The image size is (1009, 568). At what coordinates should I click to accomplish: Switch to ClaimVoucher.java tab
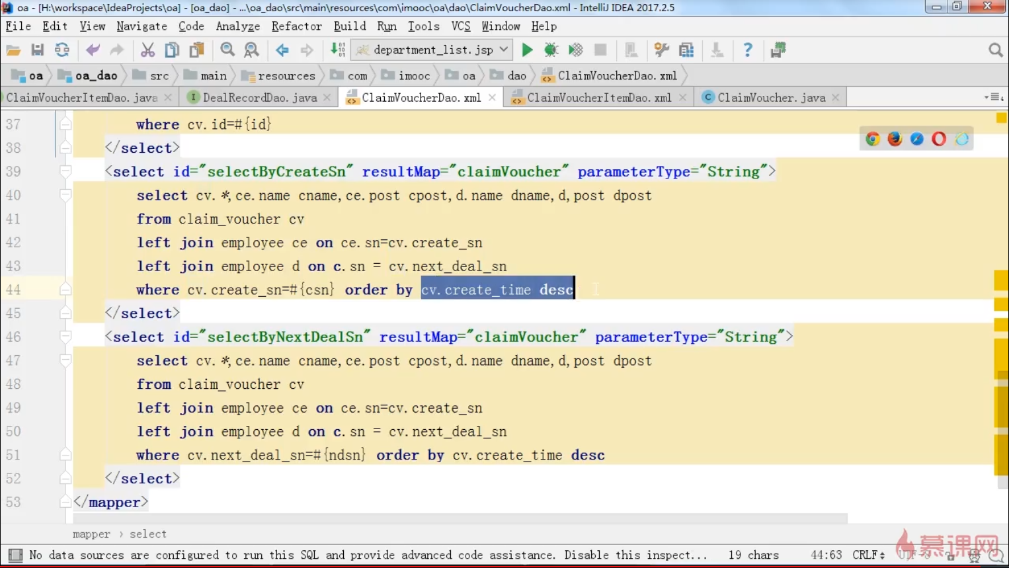770,98
